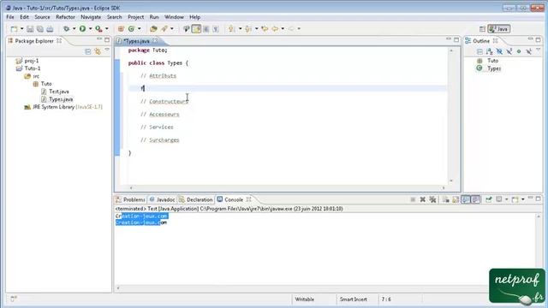Toggle Mark Occurrences in toolbar
Screen dimensions: 548x308
[x=196, y=29]
